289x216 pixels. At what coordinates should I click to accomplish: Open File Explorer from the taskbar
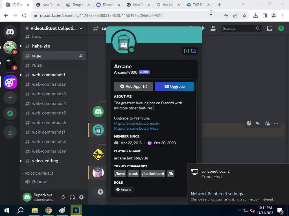point(34,210)
